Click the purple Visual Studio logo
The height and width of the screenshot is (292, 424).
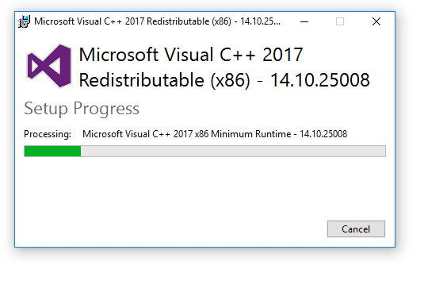[49, 66]
